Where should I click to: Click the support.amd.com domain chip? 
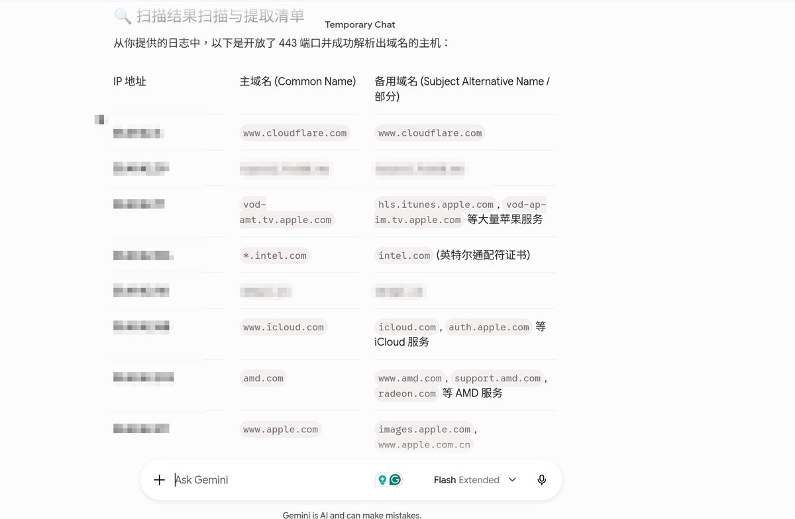[x=498, y=379]
